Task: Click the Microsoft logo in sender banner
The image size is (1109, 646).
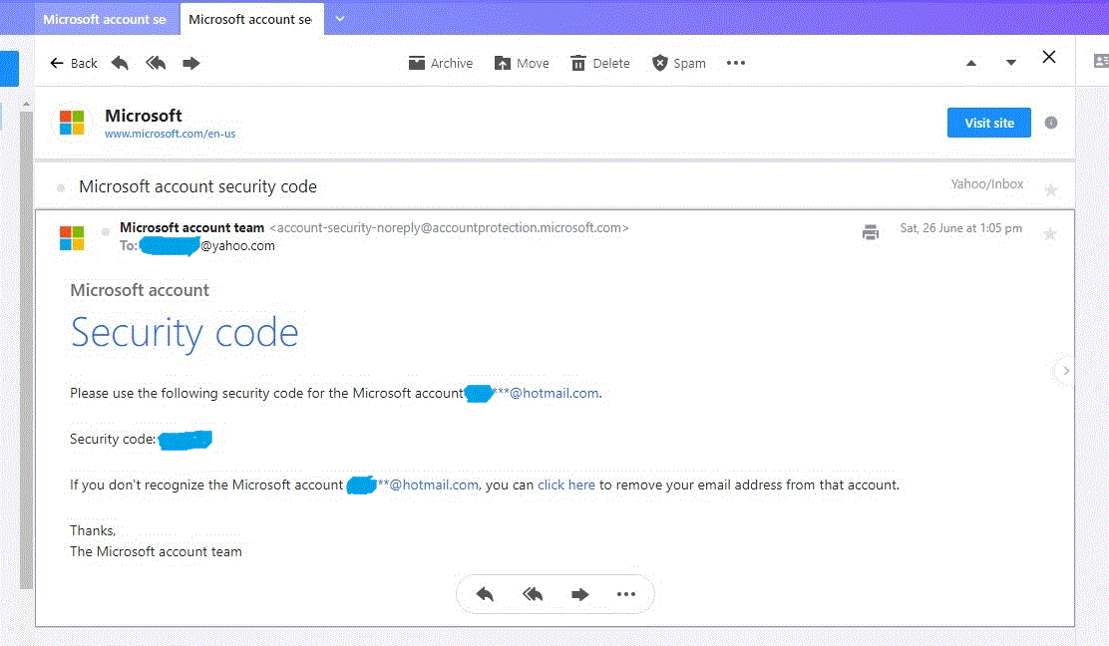Action: pos(72,123)
